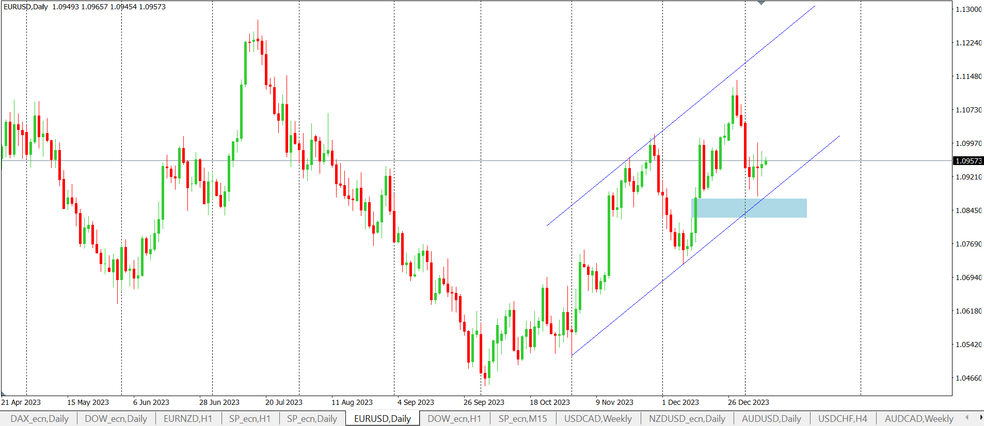The image size is (984, 426).
Task: Click the 1.05420 price scale label
Action: coord(969,345)
